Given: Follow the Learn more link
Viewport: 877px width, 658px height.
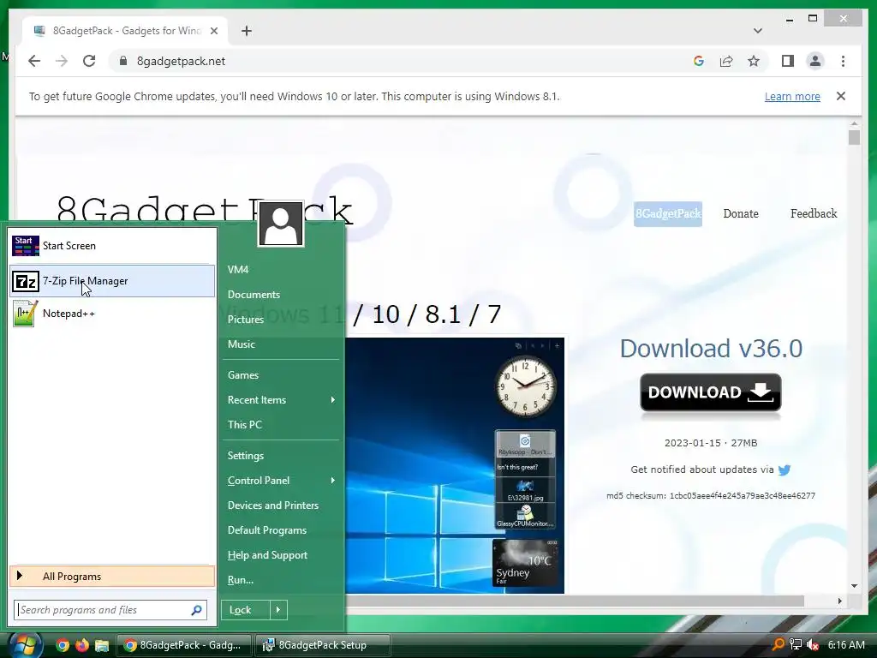Looking at the screenshot, I should point(792,96).
